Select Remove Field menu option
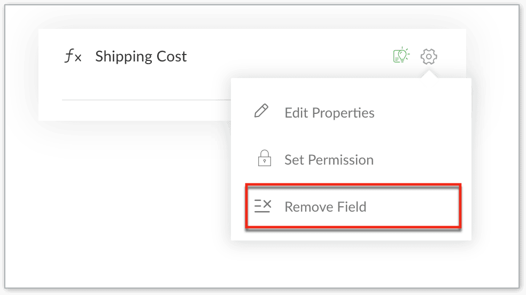This screenshot has width=526, height=295. 325,207
